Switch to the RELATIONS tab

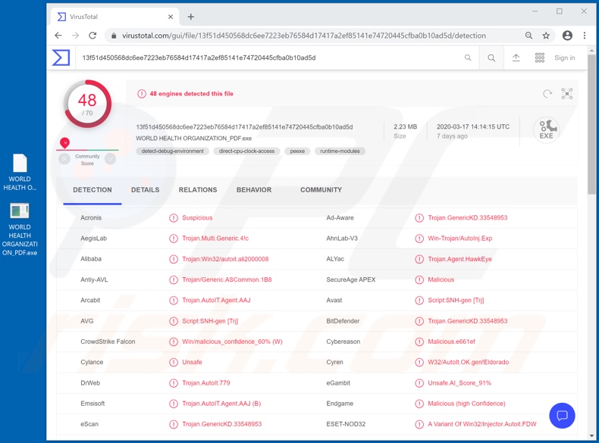click(x=198, y=189)
